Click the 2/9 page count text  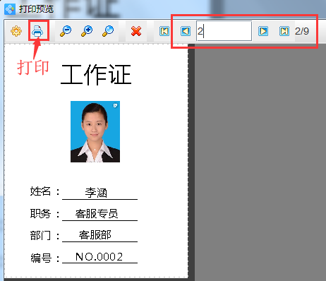[x=302, y=31]
